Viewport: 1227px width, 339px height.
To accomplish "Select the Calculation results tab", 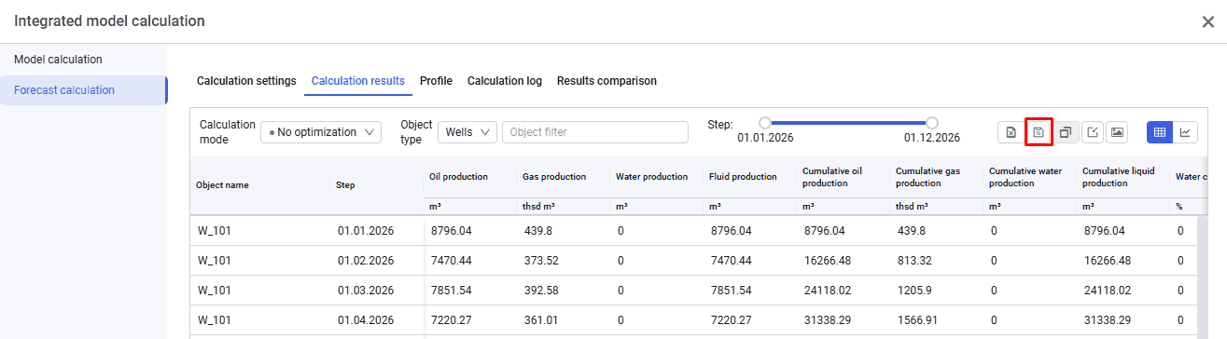I will click(358, 81).
